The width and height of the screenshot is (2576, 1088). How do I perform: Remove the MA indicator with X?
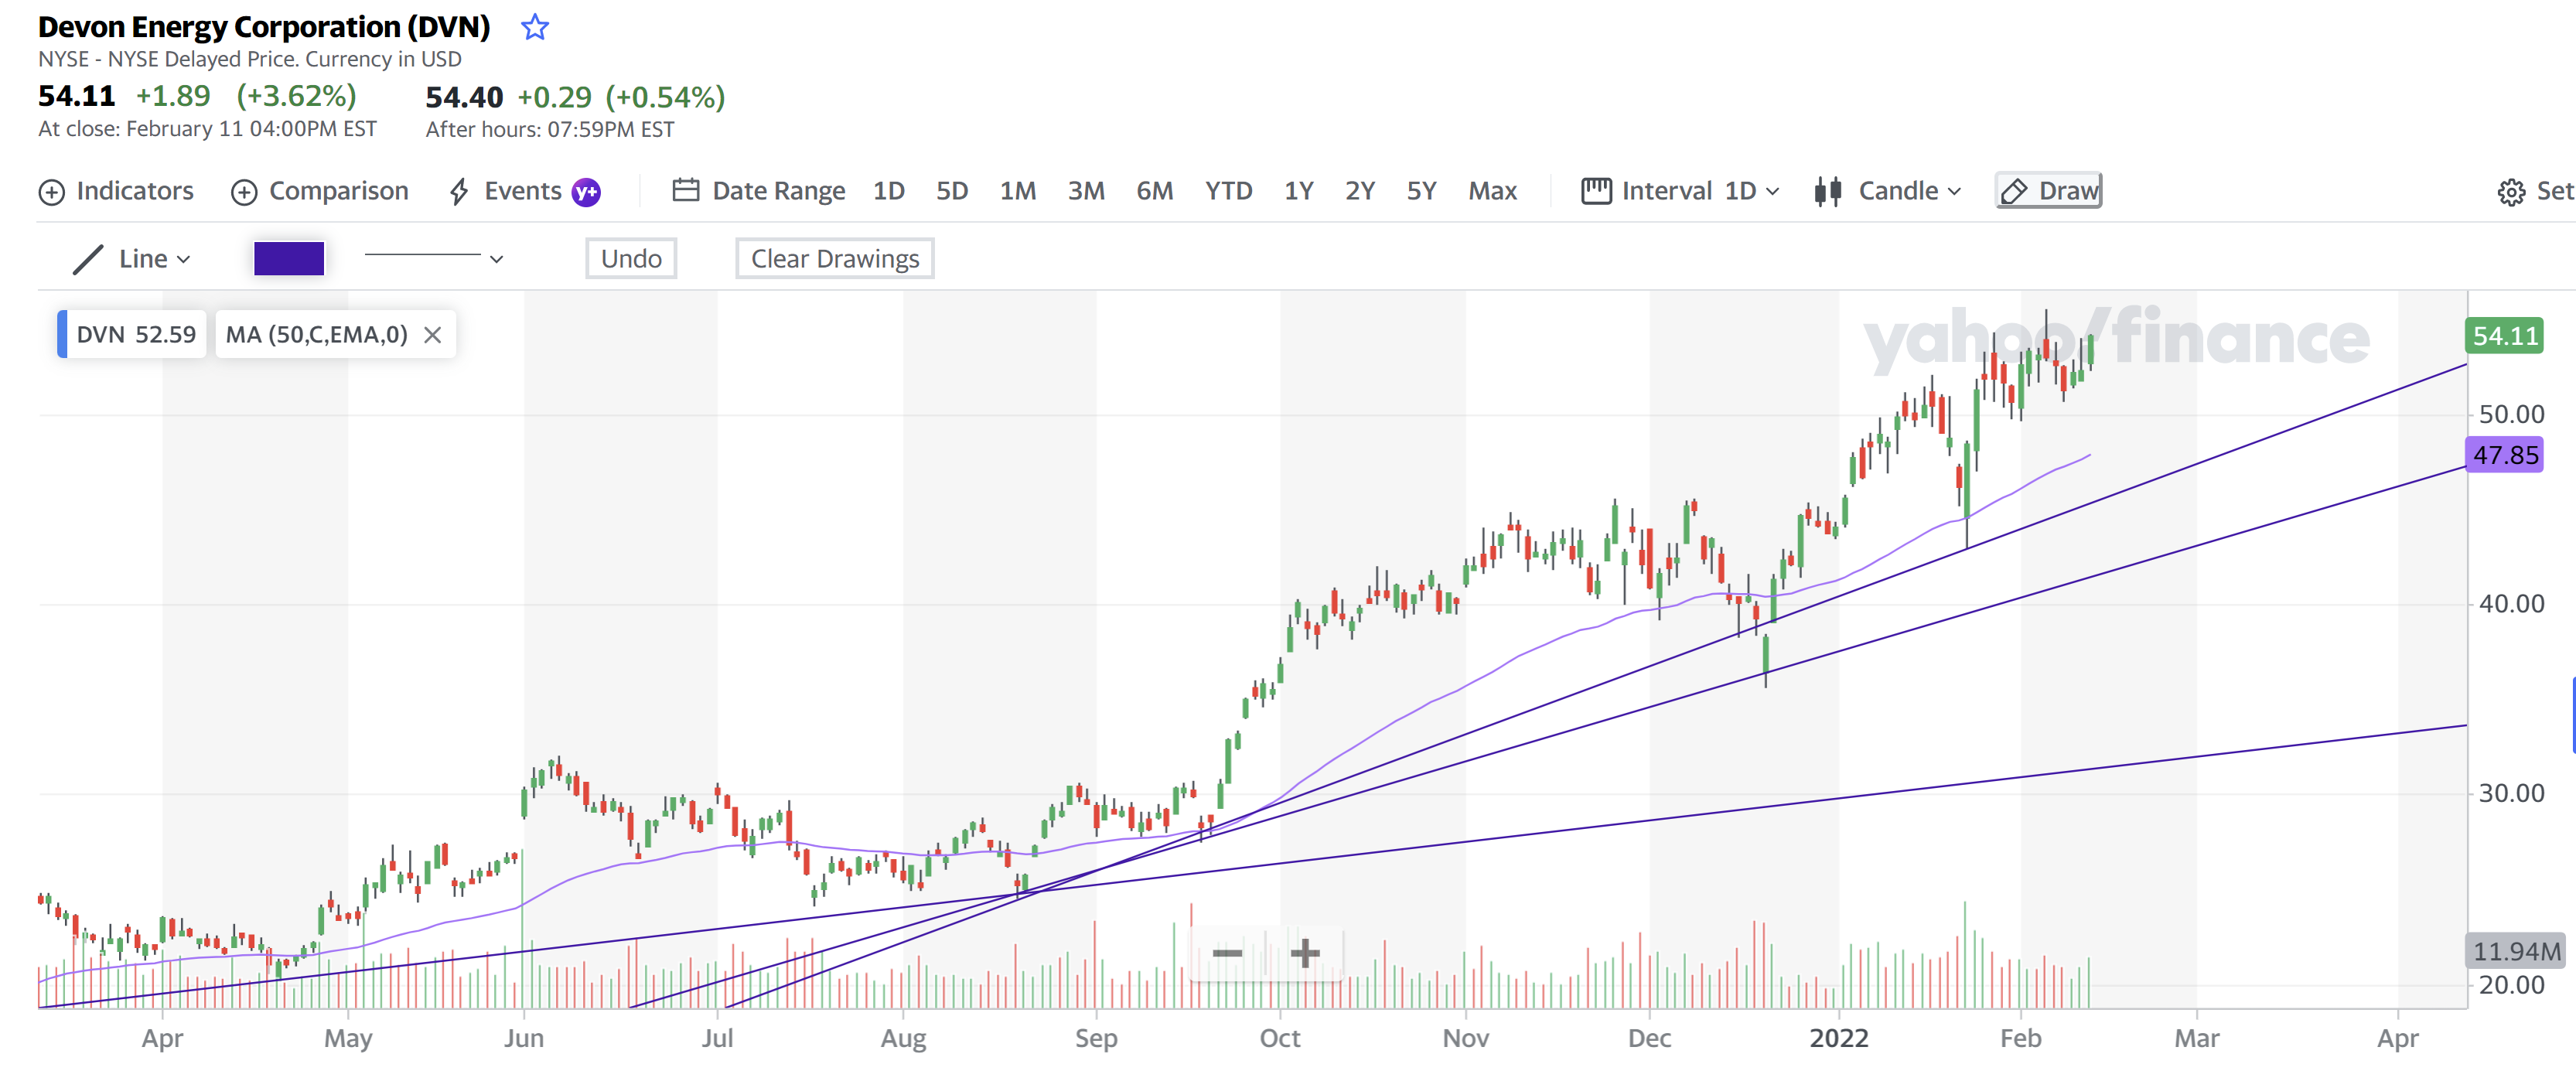point(432,335)
